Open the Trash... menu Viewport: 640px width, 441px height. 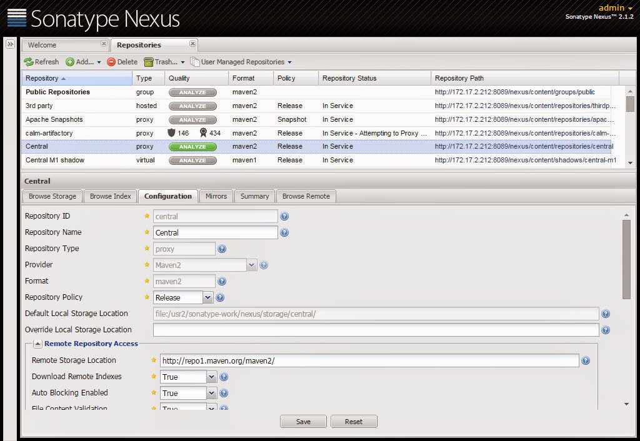point(164,62)
